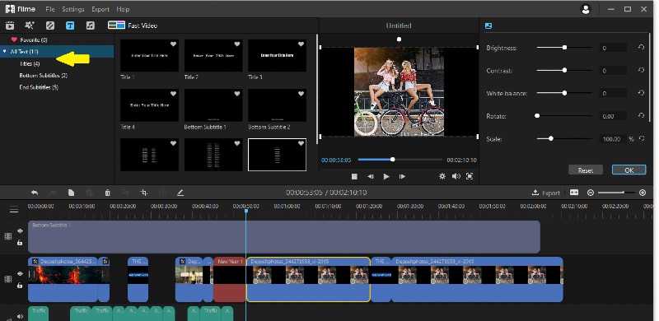Click the Image adjustment panel tab icon
659x321 pixels.
pyautogui.click(x=488, y=26)
